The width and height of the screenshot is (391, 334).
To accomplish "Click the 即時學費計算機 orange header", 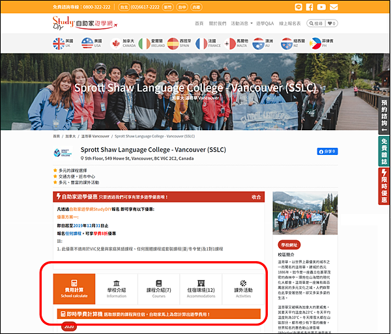I will (x=158, y=314).
